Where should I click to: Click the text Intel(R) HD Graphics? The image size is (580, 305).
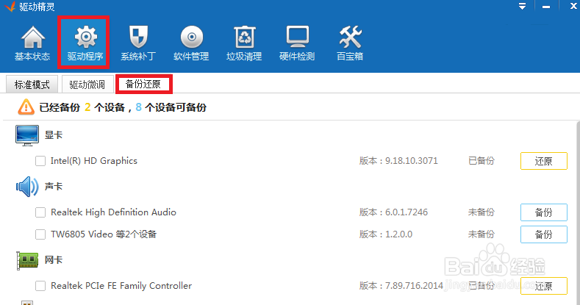(x=94, y=161)
